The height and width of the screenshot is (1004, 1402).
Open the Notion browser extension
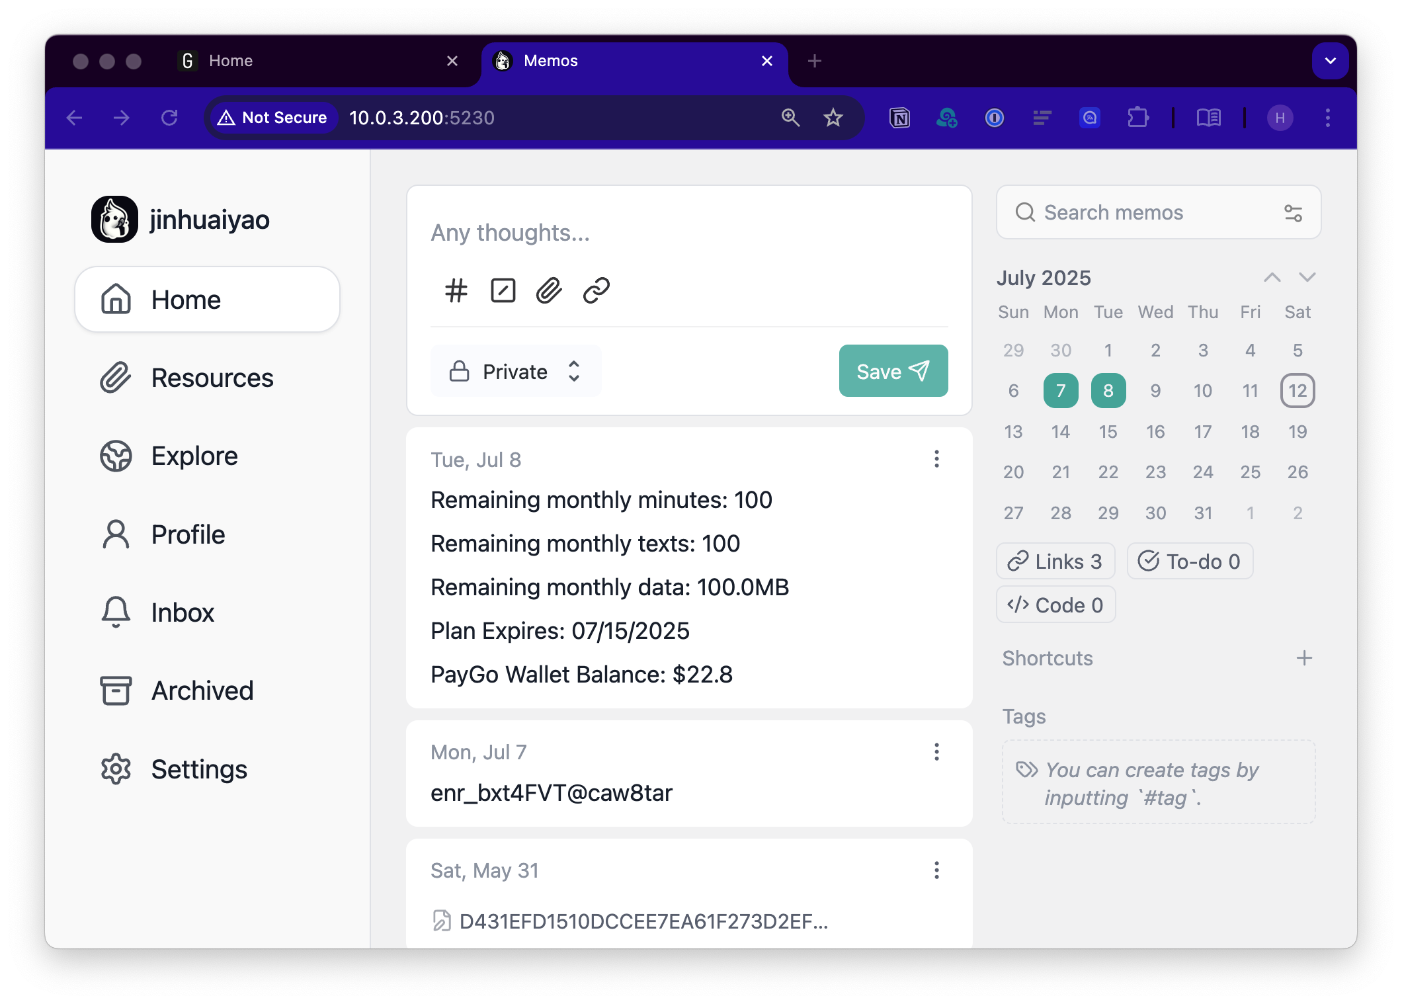pyautogui.click(x=899, y=118)
